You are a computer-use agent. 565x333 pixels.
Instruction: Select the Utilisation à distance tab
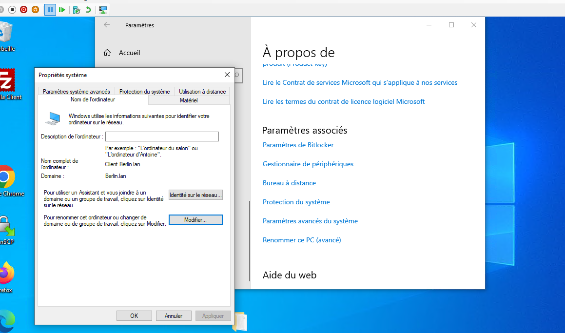point(202,91)
